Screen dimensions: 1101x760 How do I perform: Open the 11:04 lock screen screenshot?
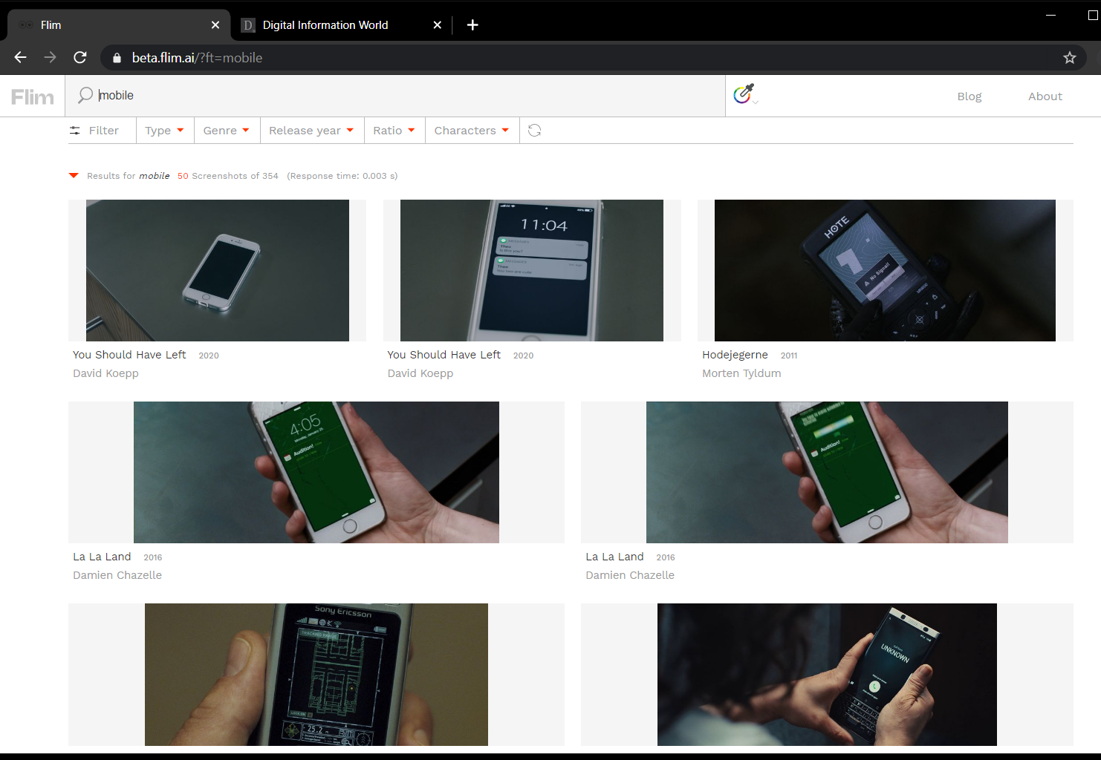[x=532, y=270]
